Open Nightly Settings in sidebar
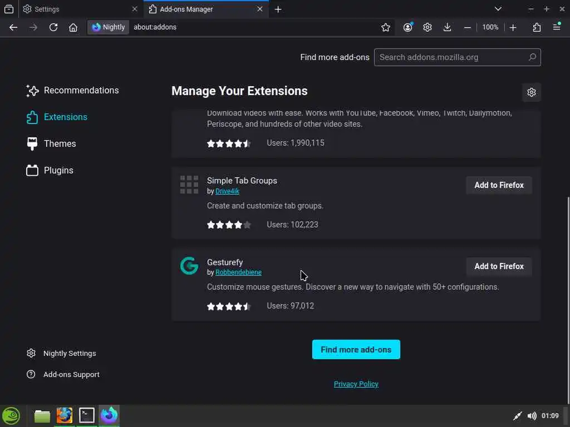570x427 pixels. tap(61, 353)
